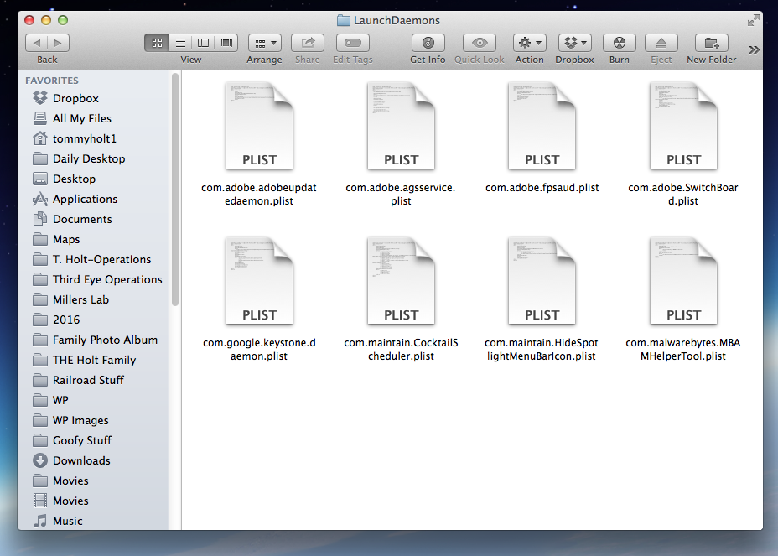Click LaunchDaemons title folder icon

(x=343, y=20)
